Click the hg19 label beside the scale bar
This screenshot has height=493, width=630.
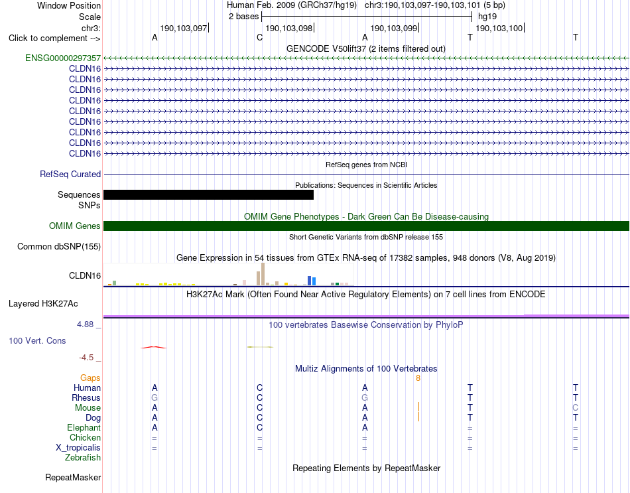click(x=487, y=17)
